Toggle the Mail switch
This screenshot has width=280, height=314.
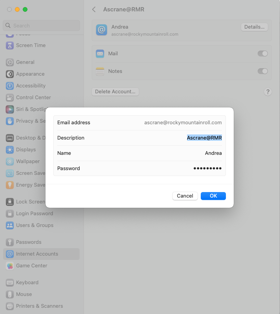click(262, 54)
